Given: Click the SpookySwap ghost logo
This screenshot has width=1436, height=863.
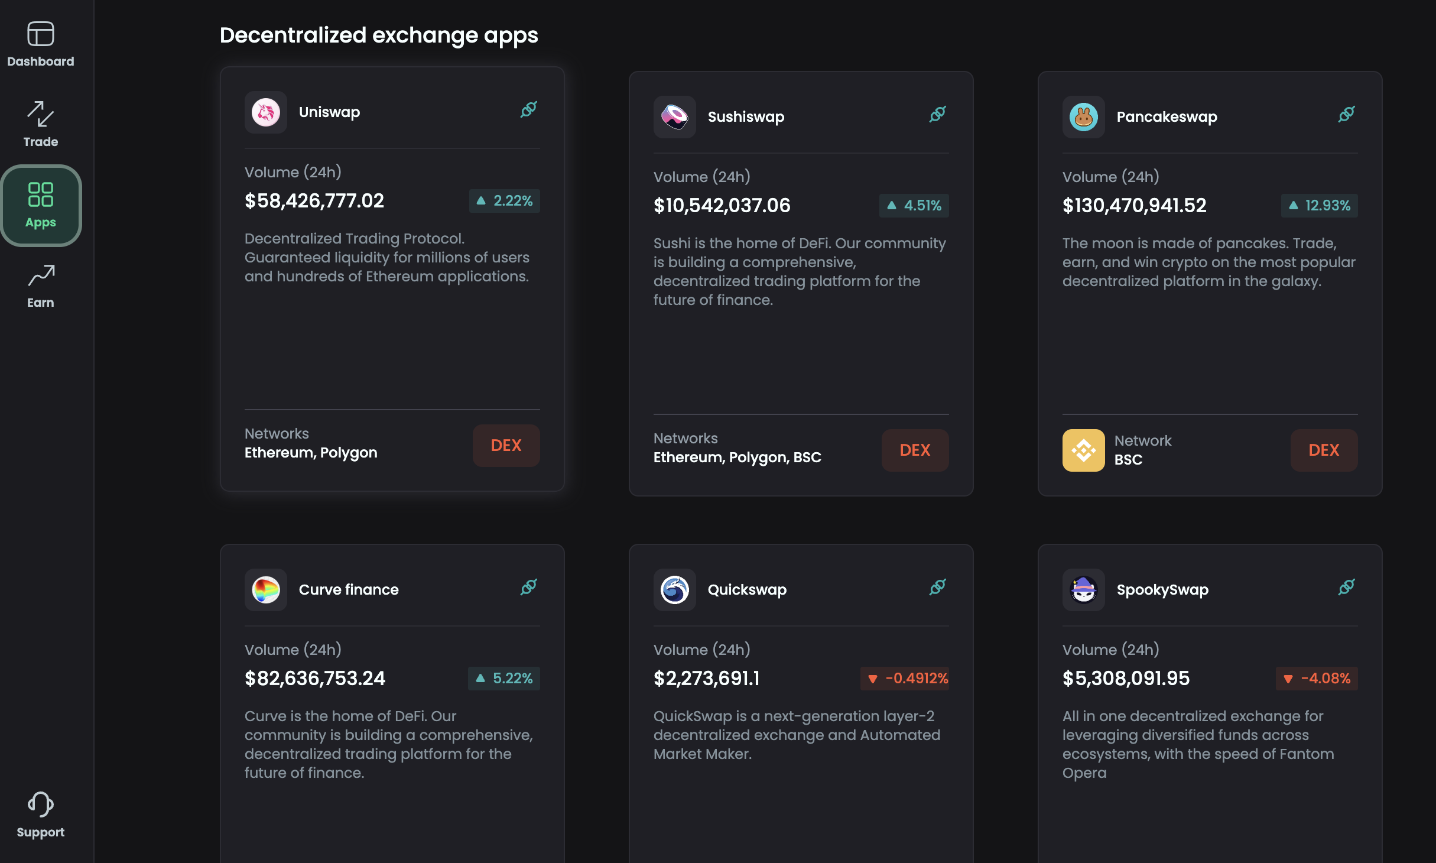Looking at the screenshot, I should pyautogui.click(x=1084, y=589).
